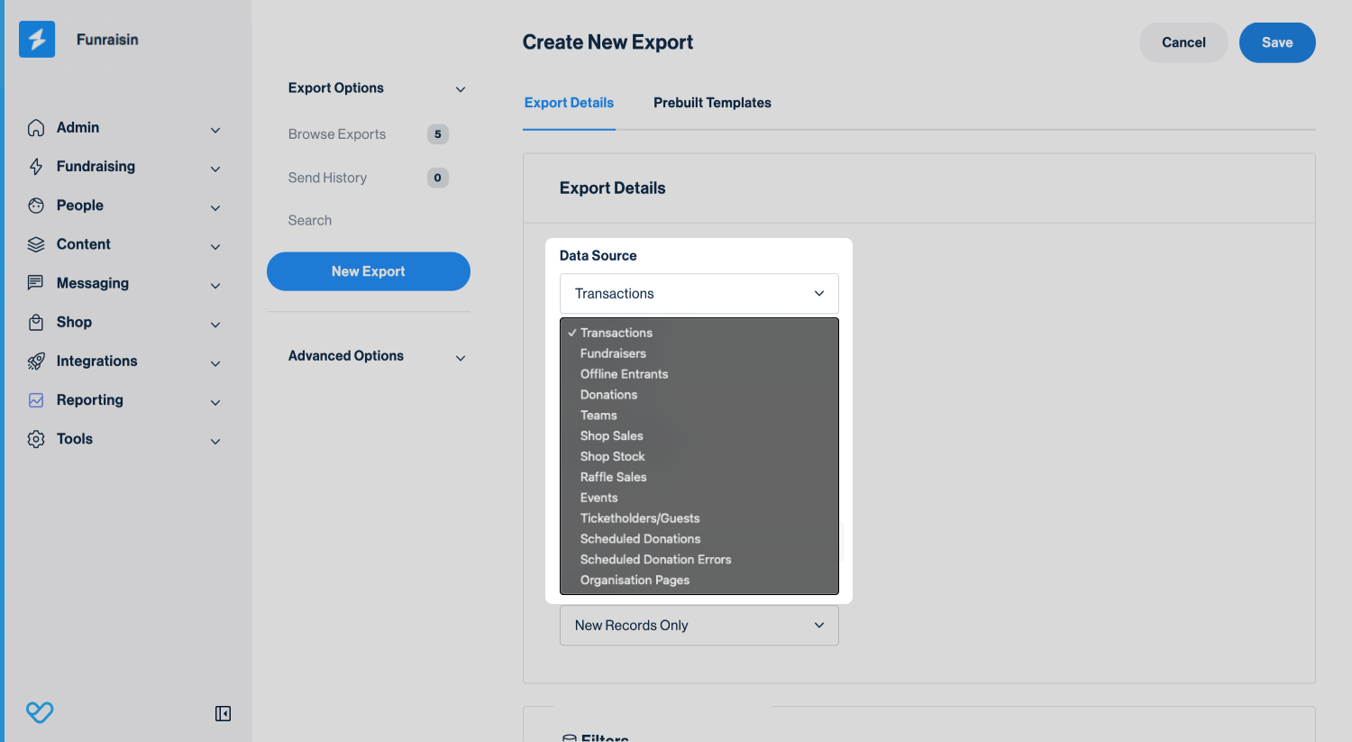Open the New Records Only dropdown

point(699,626)
